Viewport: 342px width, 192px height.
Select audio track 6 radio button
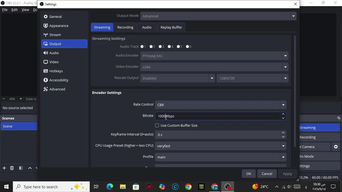click(x=188, y=46)
